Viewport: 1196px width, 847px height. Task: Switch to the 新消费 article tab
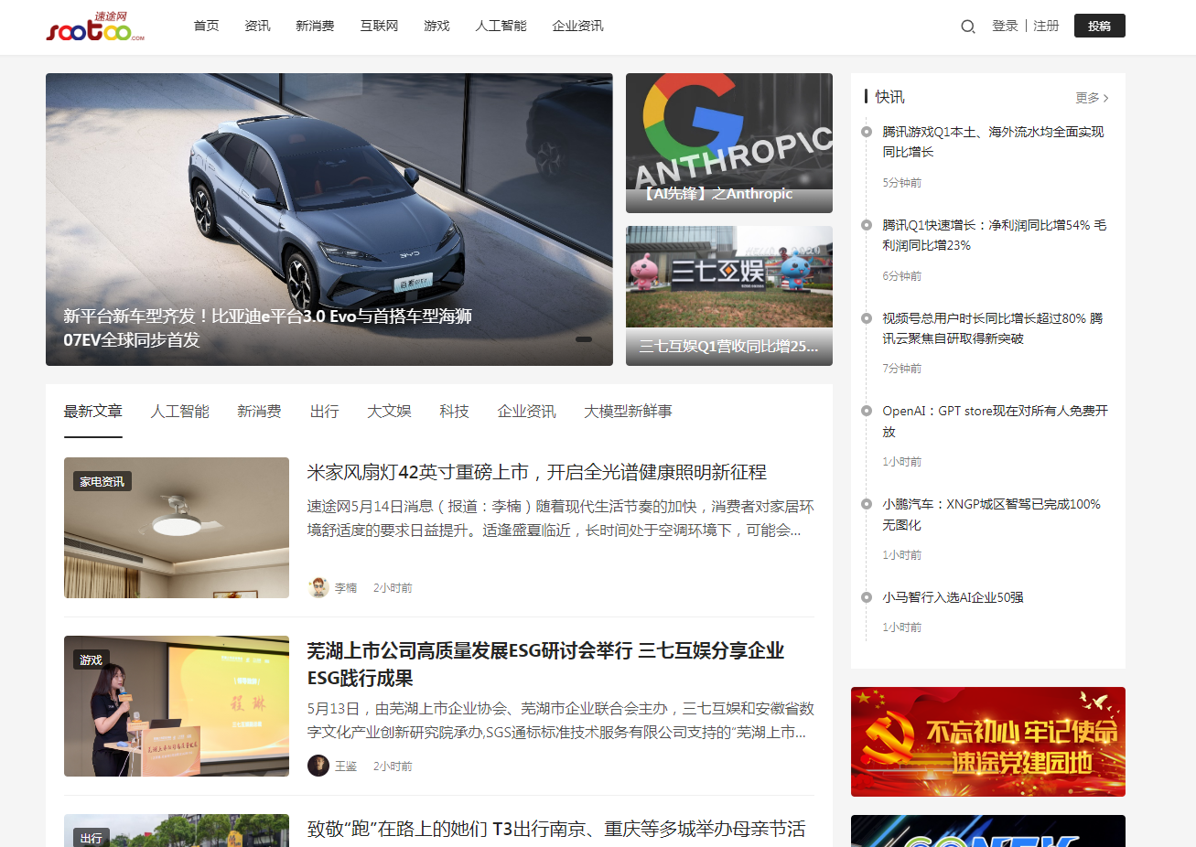tap(259, 412)
